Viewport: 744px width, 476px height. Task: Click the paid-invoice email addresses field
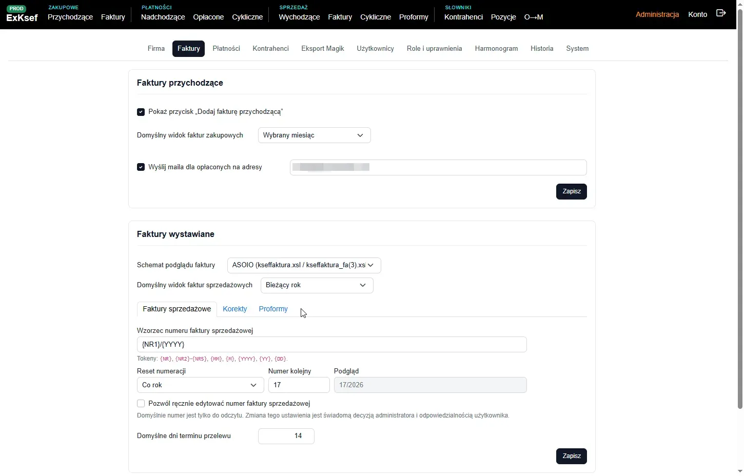[438, 167]
